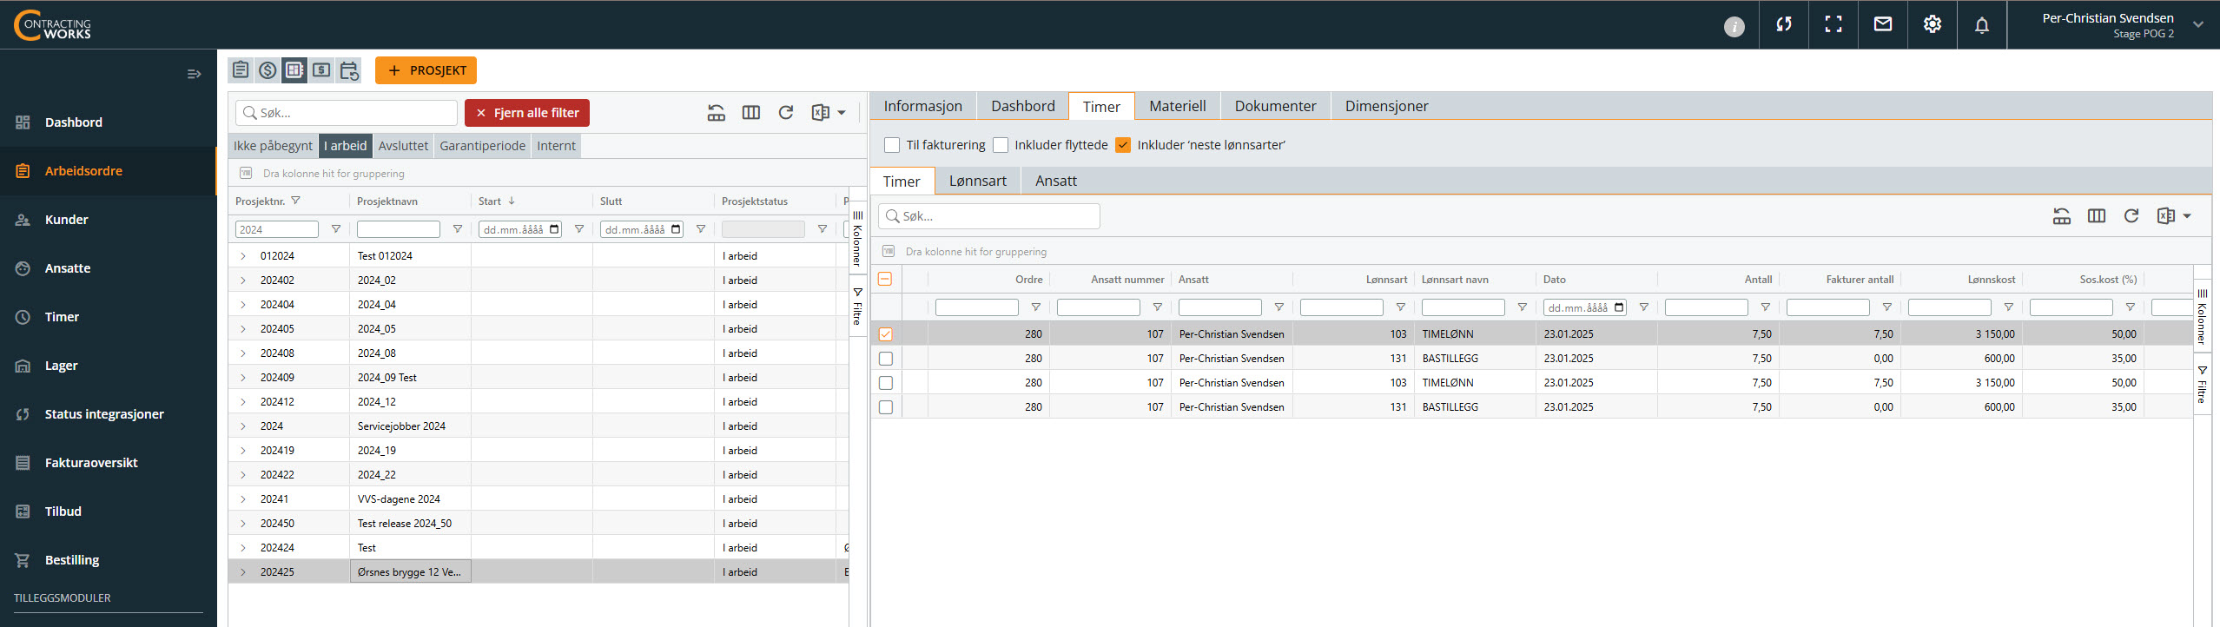Expand project row 202402

pyautogui.click(x=243, y=280)
